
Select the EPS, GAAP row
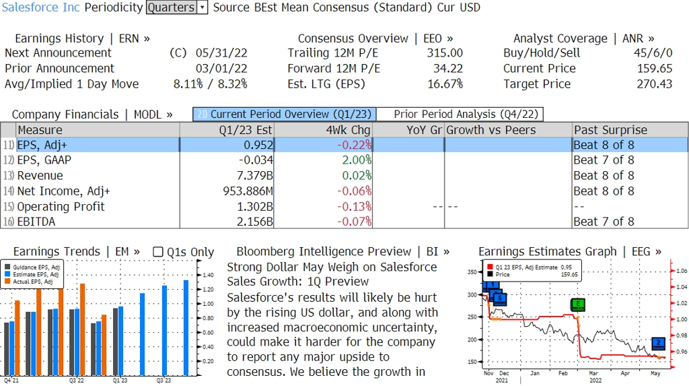344,160
